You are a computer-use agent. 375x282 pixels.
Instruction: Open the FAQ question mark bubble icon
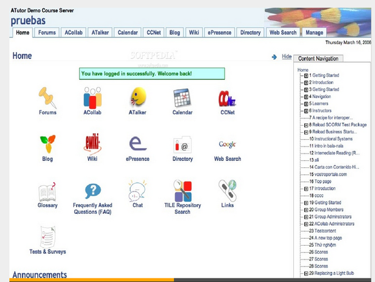(x=93, y=191)
